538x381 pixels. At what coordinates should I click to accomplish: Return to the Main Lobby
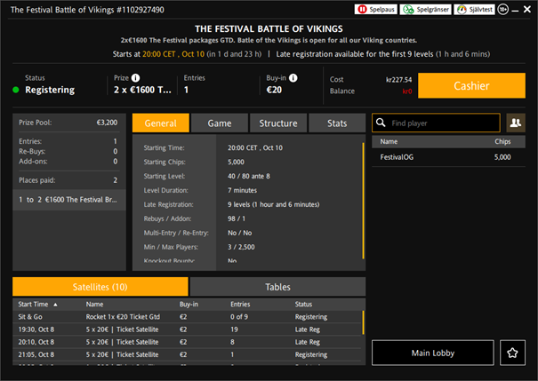(432, 353)
